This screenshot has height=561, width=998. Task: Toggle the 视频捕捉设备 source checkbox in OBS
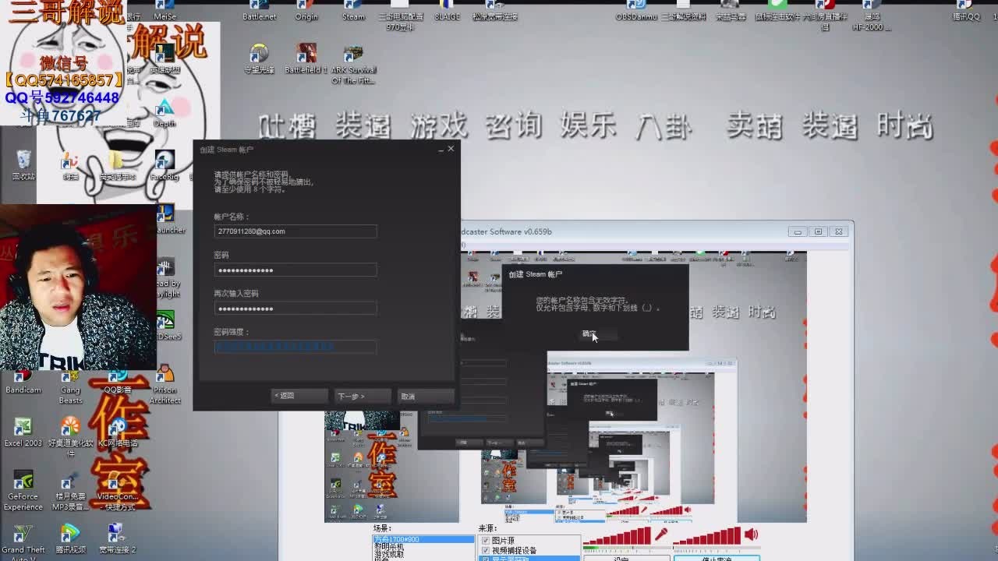tap(486, 550)
